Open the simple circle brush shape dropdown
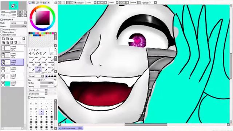Viewport: 233px width, 131px height. 46,90
